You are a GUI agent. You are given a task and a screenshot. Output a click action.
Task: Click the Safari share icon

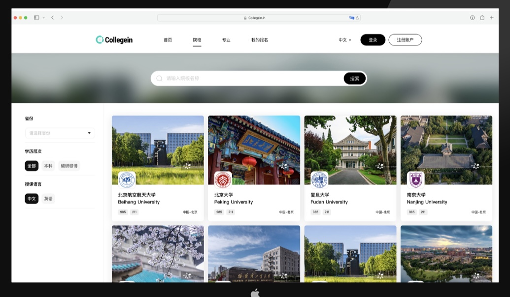(x=482, y=18)
